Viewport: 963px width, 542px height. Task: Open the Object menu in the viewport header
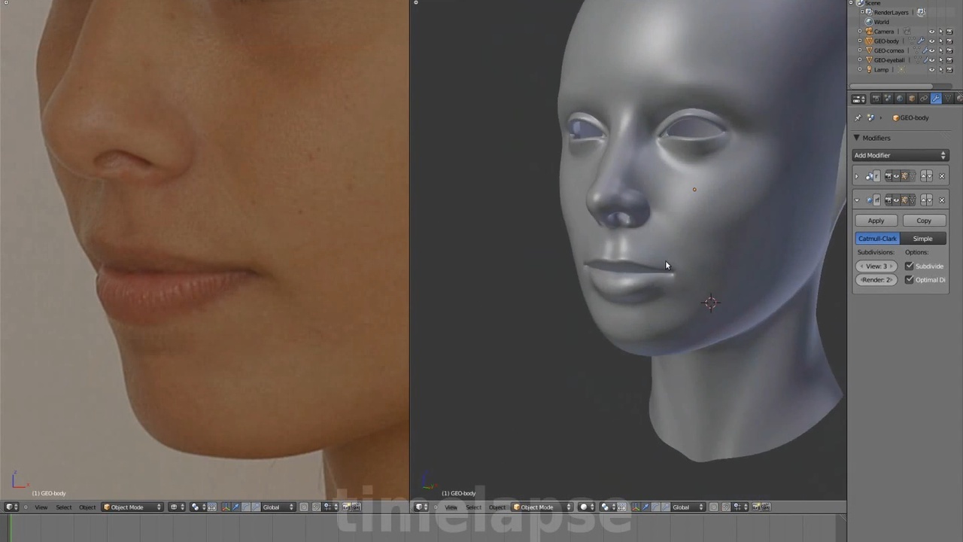click(497, 507)
